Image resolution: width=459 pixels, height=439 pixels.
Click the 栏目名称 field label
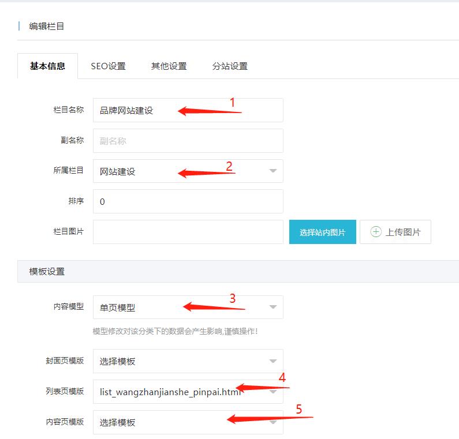click(x=68, y=110)
